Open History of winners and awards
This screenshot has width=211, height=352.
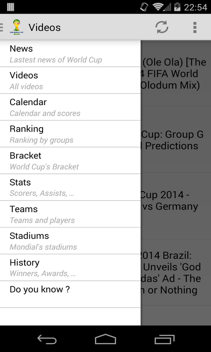click(70, 268)
